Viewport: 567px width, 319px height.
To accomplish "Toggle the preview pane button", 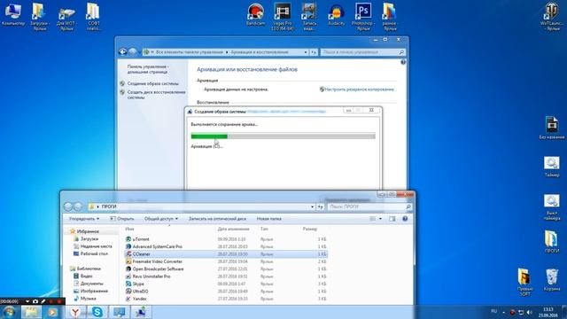I will point(392,219).
